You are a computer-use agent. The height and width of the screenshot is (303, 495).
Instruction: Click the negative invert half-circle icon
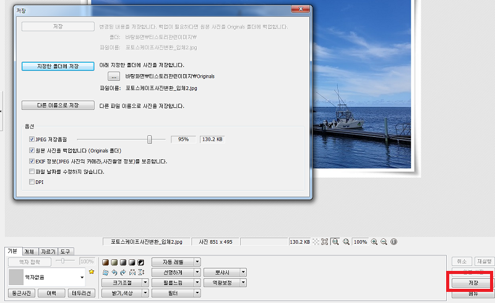click(x=141, y=262)
